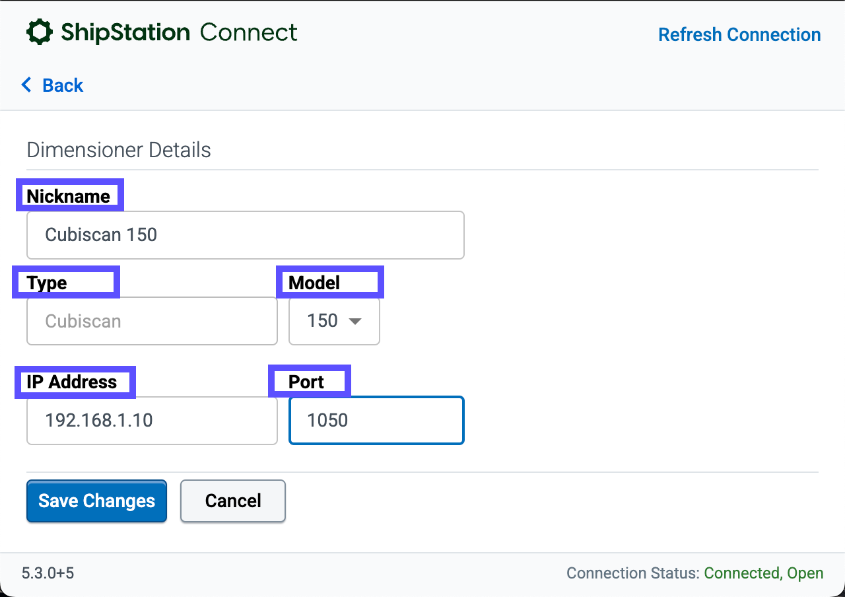This screenshot has height=597, width=845.
Task: Click the ShipStation gear logo icon
Action: (x=40, y=32)
